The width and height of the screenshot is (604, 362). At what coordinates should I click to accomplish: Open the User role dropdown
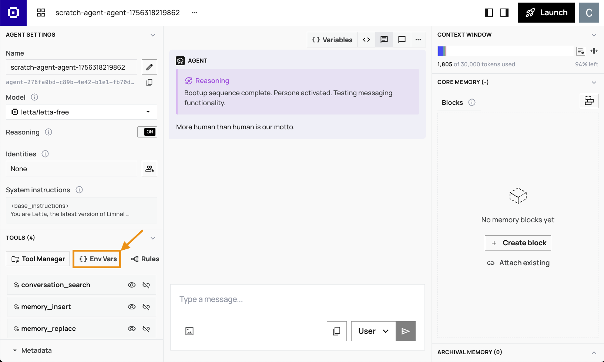(373, 331)
